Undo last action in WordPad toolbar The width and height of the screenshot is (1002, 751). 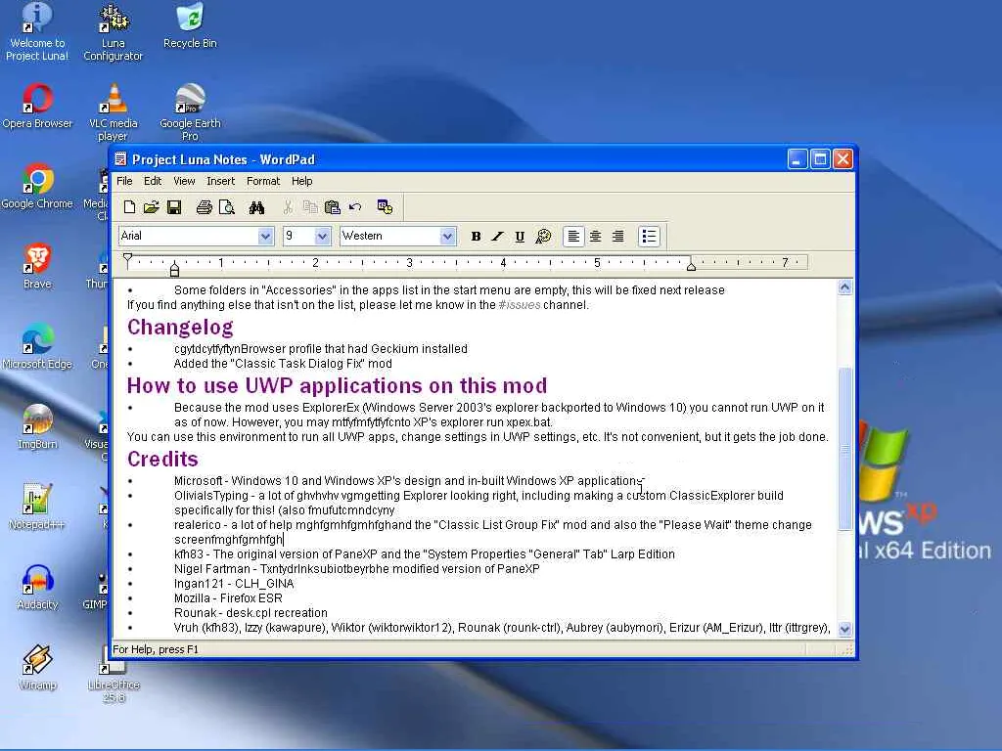[x=355, y=207]
